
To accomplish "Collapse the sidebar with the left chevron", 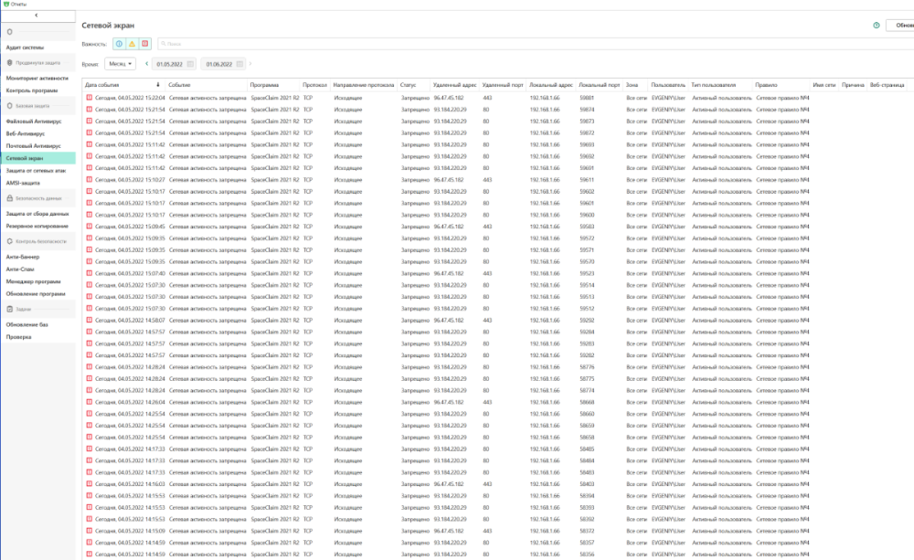I will coord(37,16).
